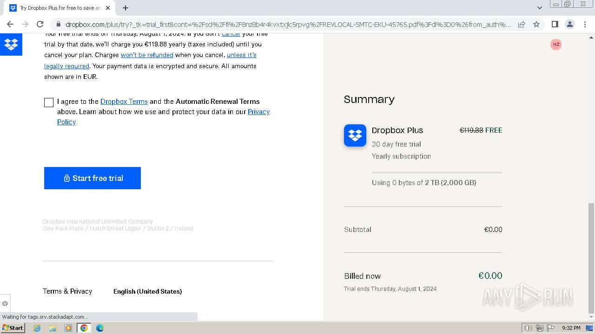The height and width of the screenshot is (334, 595).
Task: Click the address bar URL field
Action: [288, 25]
